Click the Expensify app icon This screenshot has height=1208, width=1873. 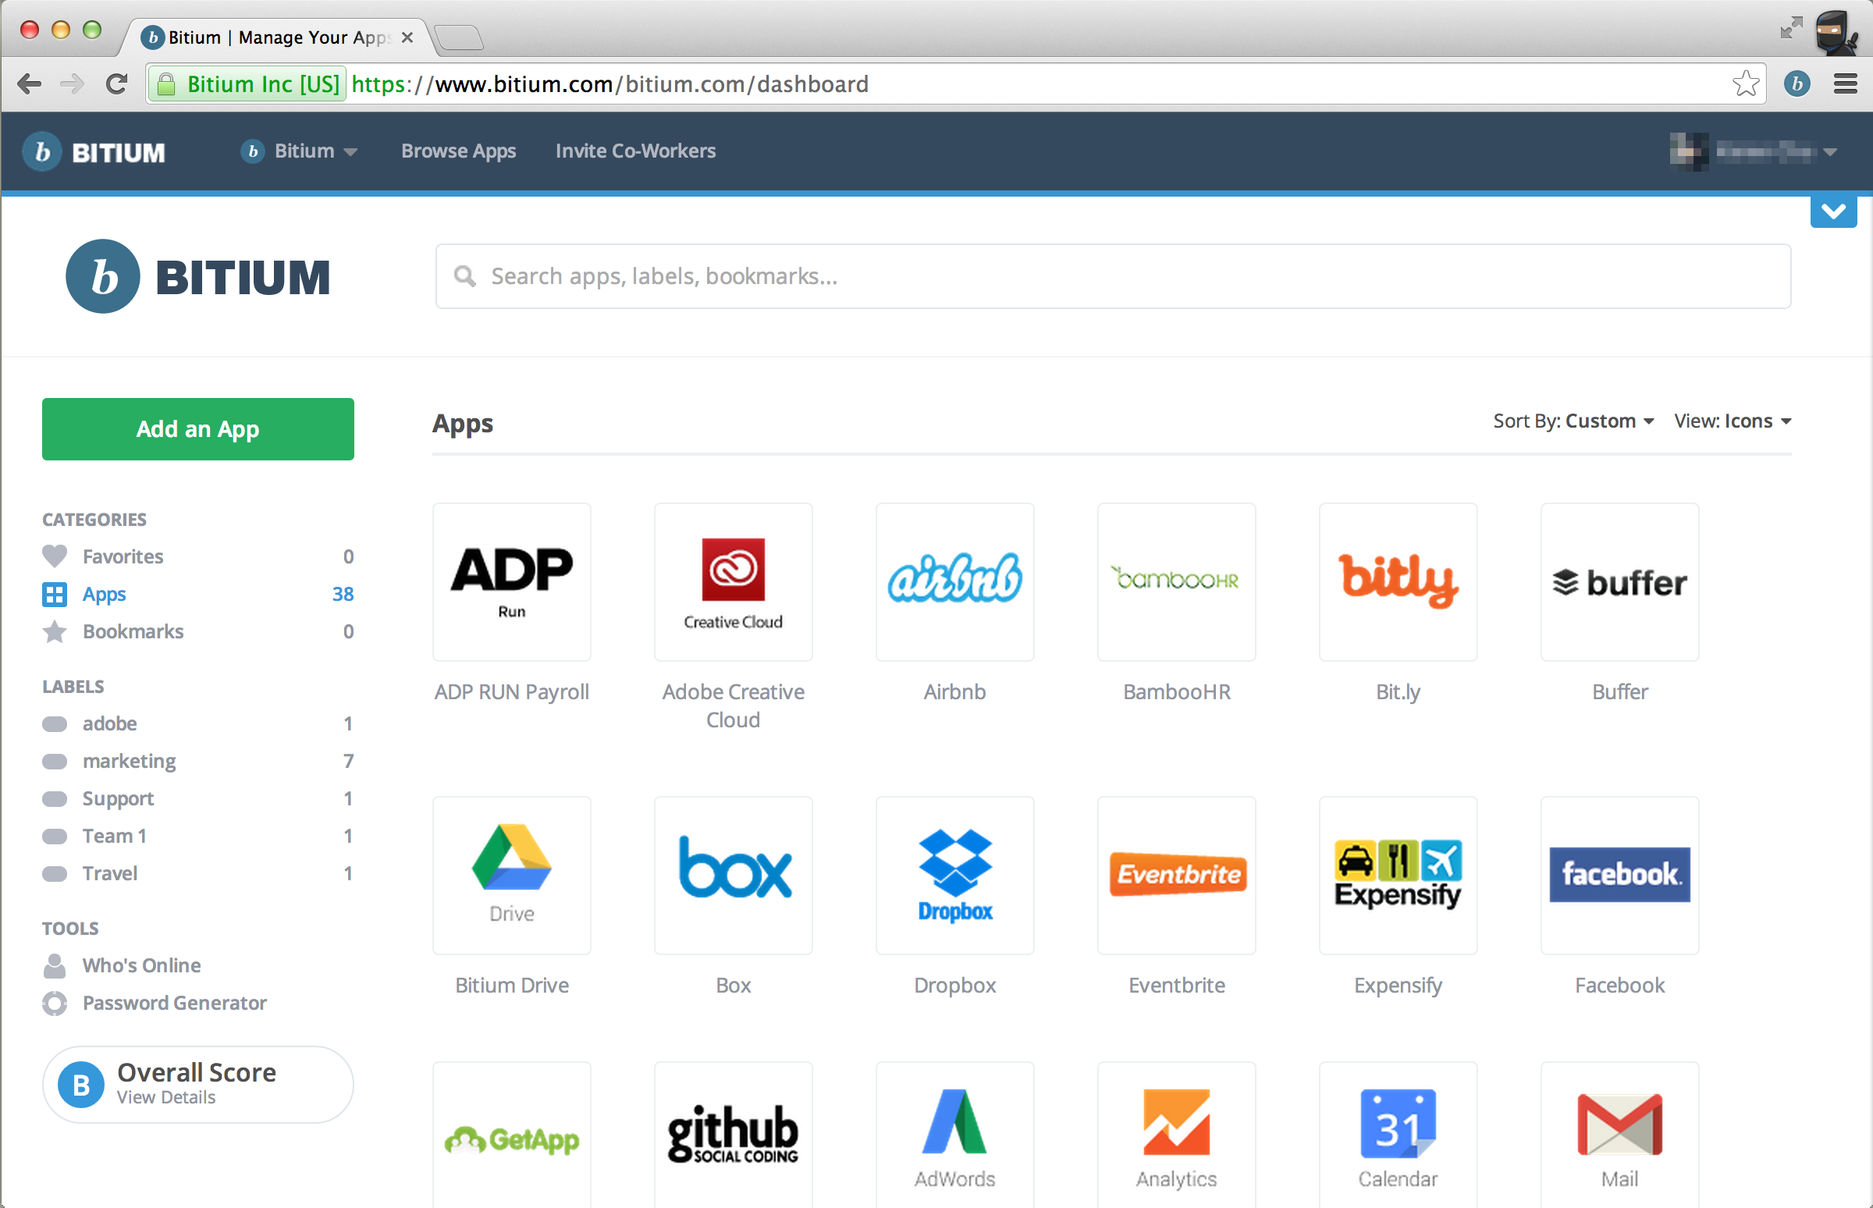1398,876
